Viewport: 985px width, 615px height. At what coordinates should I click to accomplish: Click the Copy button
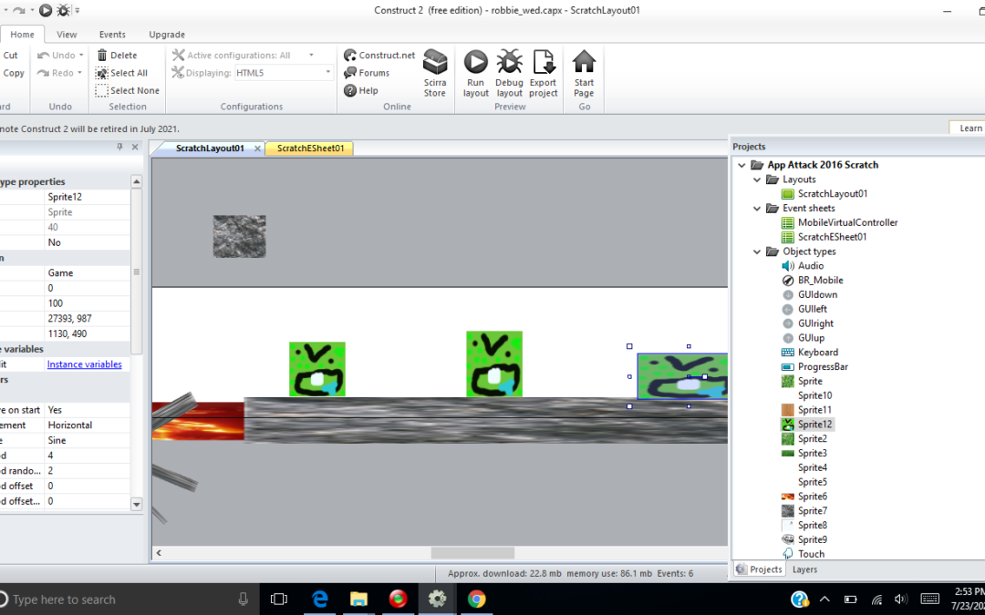pos(13,73)
